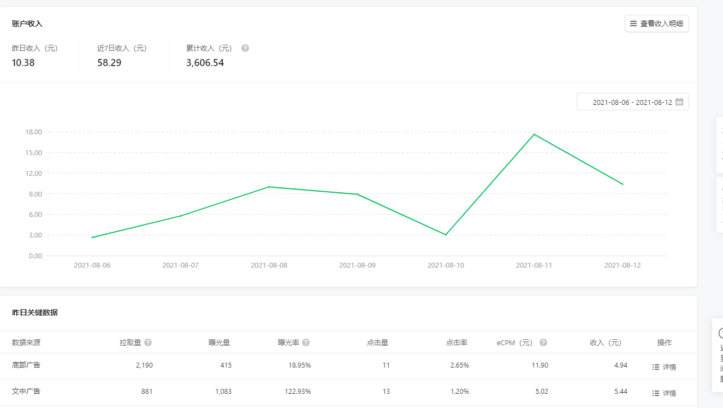Click the 昨日收入 value 10.38

[23, 63]
